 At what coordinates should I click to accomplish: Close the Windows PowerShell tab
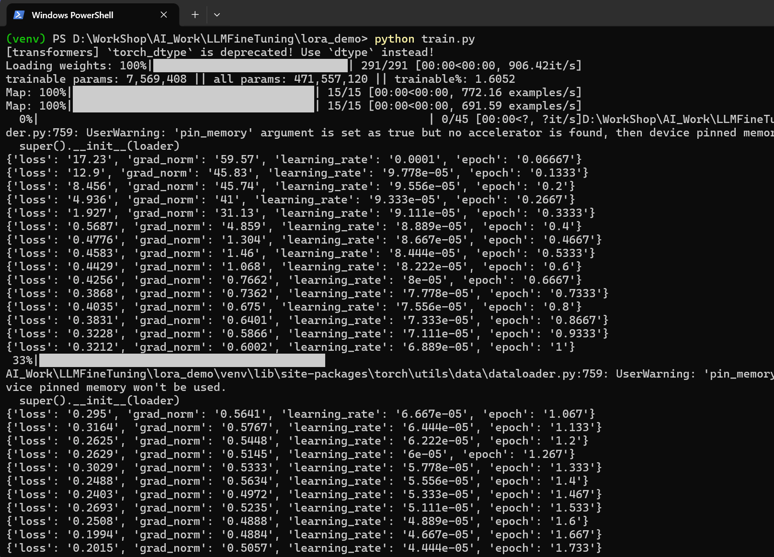[164, 15]
